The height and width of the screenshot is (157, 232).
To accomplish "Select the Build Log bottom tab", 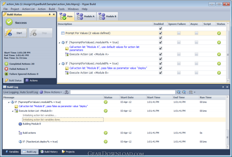I will (x=29, y=152).
